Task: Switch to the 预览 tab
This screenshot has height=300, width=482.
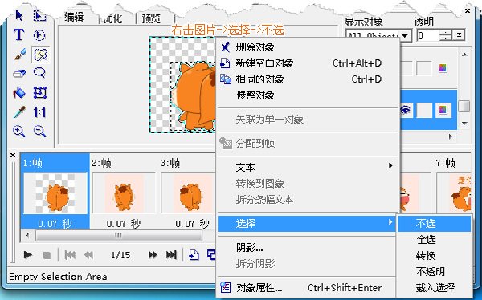Action: [x=151, y=18]
